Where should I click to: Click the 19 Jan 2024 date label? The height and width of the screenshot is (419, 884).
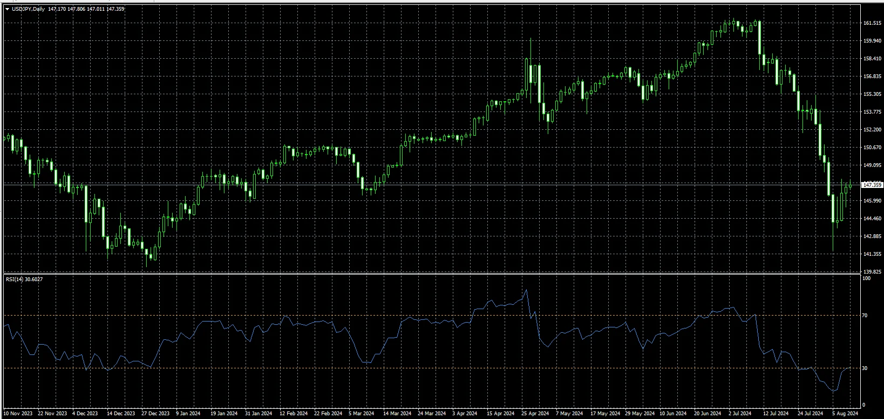pyautogui.click(x=224, y=414)
